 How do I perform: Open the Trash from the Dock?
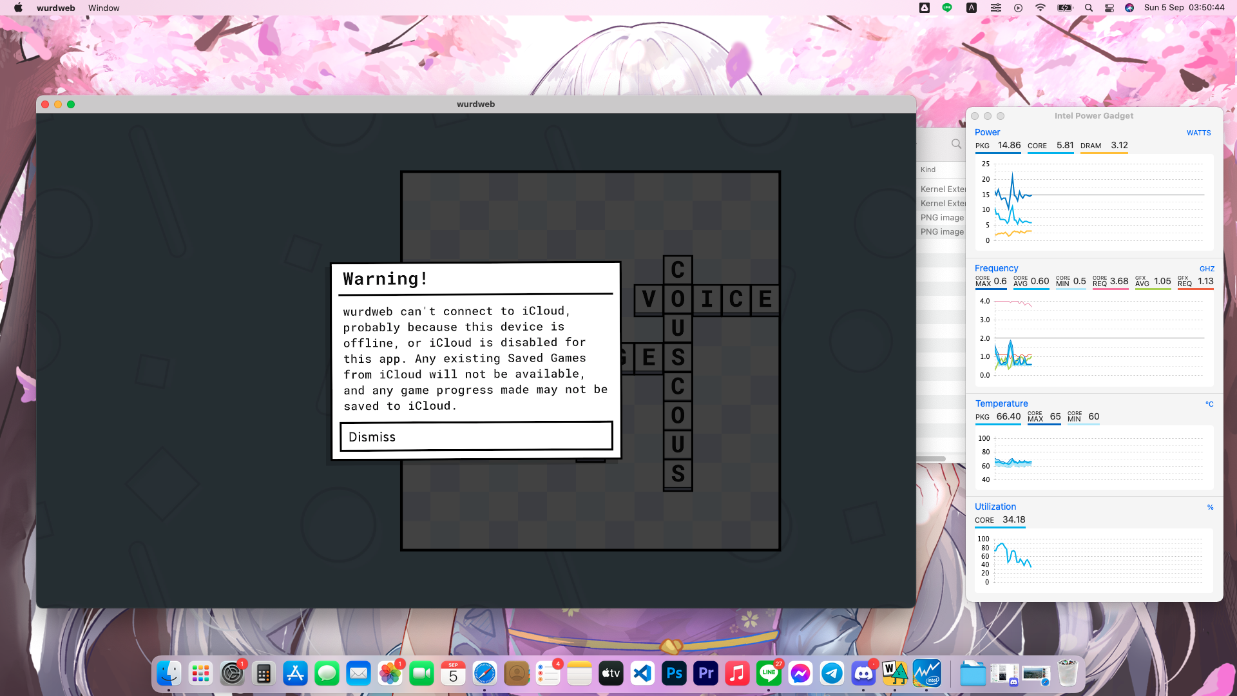[1068, 673]
